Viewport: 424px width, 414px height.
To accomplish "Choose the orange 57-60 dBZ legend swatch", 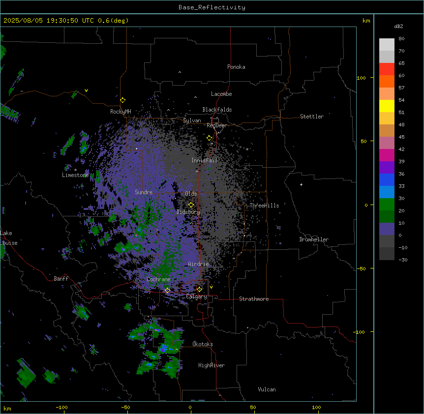I will [387, 81].
